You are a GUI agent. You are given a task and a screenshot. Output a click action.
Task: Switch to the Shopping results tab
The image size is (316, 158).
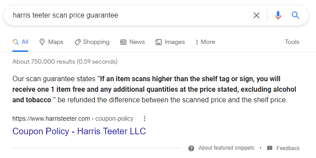click(x=92, y=42)
